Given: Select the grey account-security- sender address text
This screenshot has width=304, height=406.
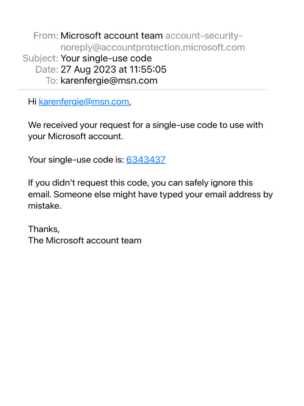Looking at the screenshot, I should [x=204, y=36].
